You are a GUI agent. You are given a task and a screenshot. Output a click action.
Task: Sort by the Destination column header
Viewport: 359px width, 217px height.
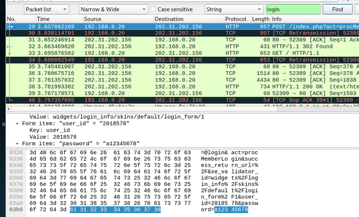pos(188,19)
